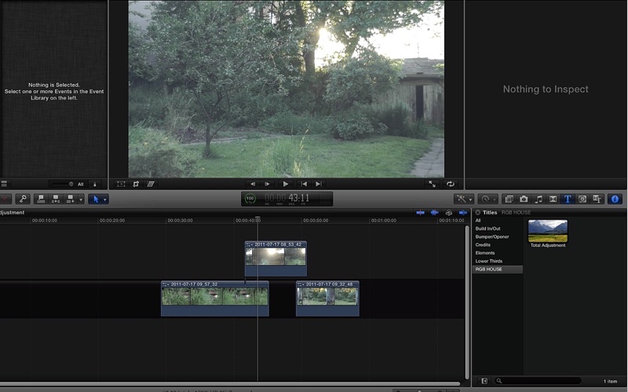628x392 pixels.
Task: Select the Credits category
Action: tap(483, 245)
